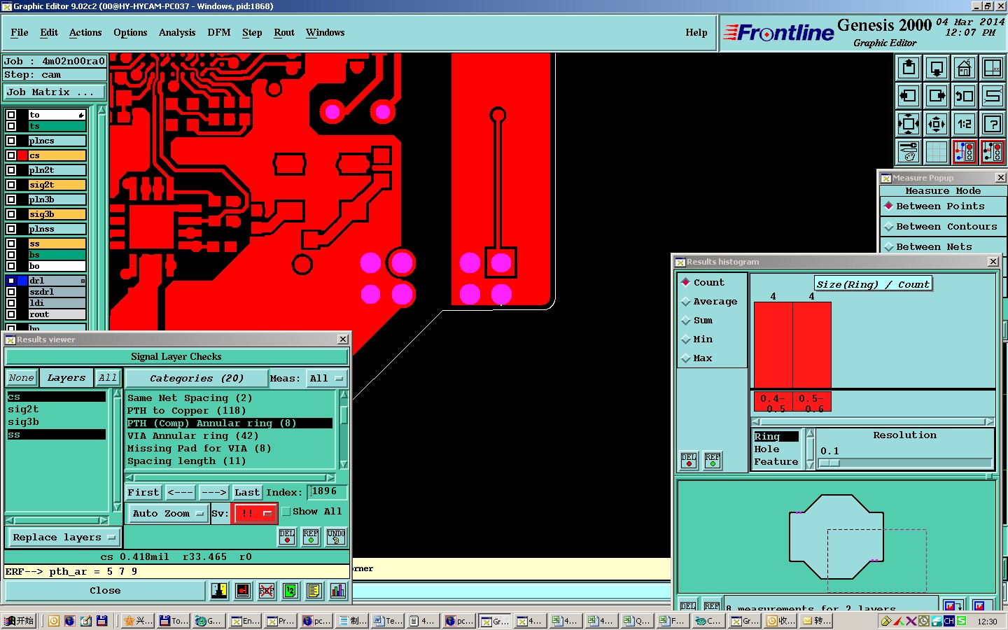The width and height of the screenshot is (1008, 630).
Task: Select Min radio in histogram
Action: point(696,339)
